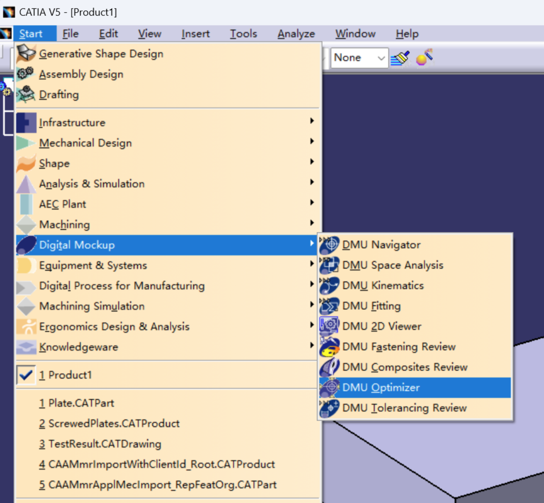The width and height of the screenshot is (544, 503).
Task: Expand the Digital Process for Manufacturing arrow
Action: click(x=312, y=284)
